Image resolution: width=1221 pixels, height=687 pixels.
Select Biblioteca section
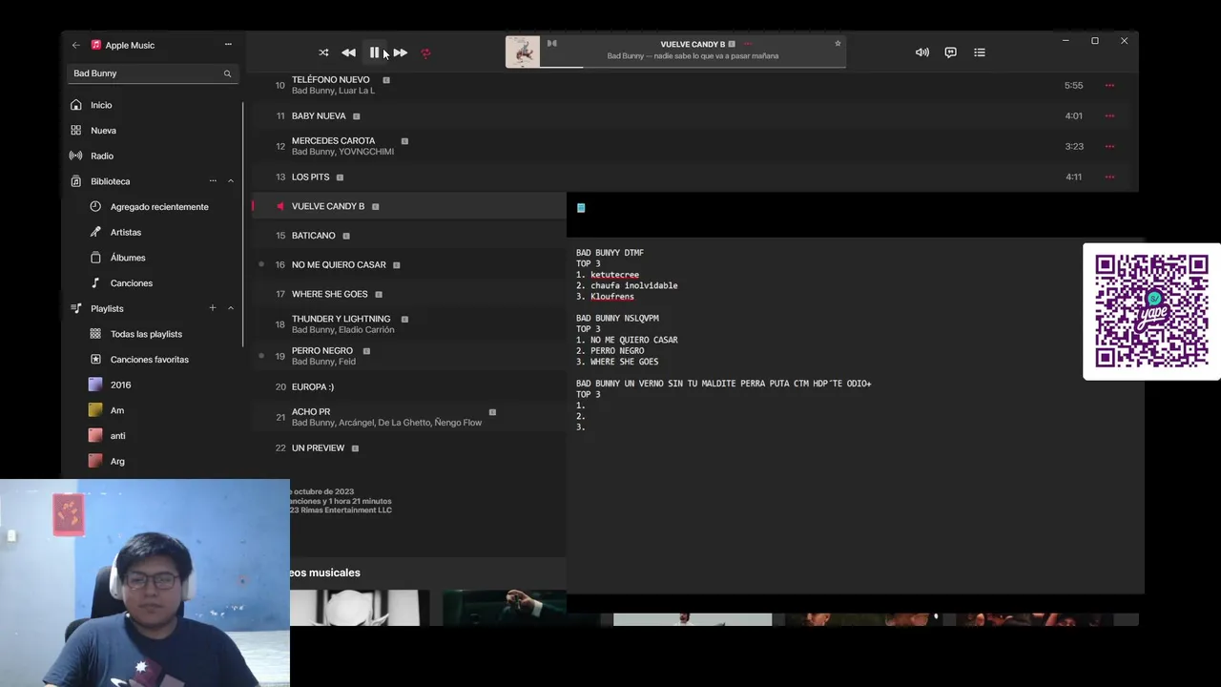pos(110,181)
